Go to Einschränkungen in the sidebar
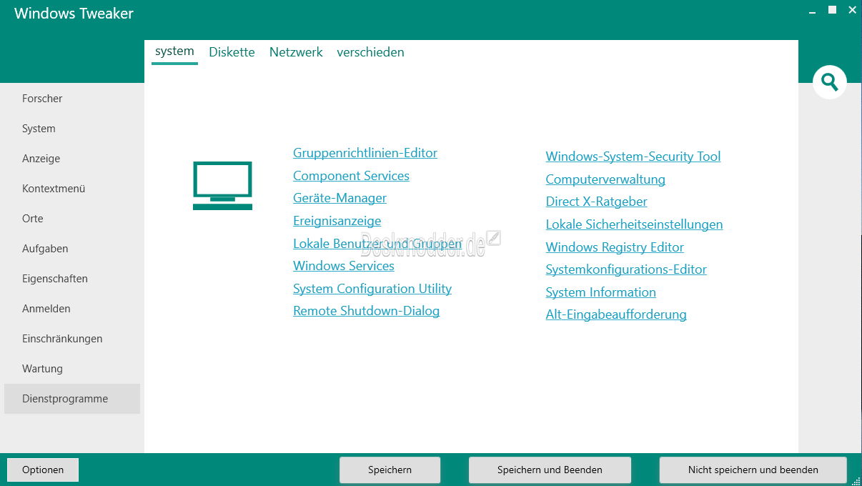 [x=72, y=339]
